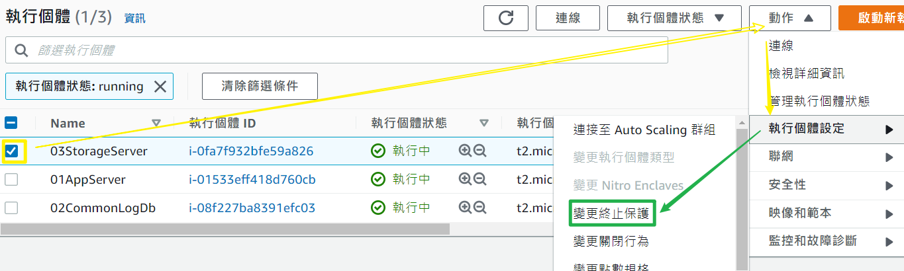
Task: Open the 執行個體狀態 dropdown button
Action: click(674, 18)
